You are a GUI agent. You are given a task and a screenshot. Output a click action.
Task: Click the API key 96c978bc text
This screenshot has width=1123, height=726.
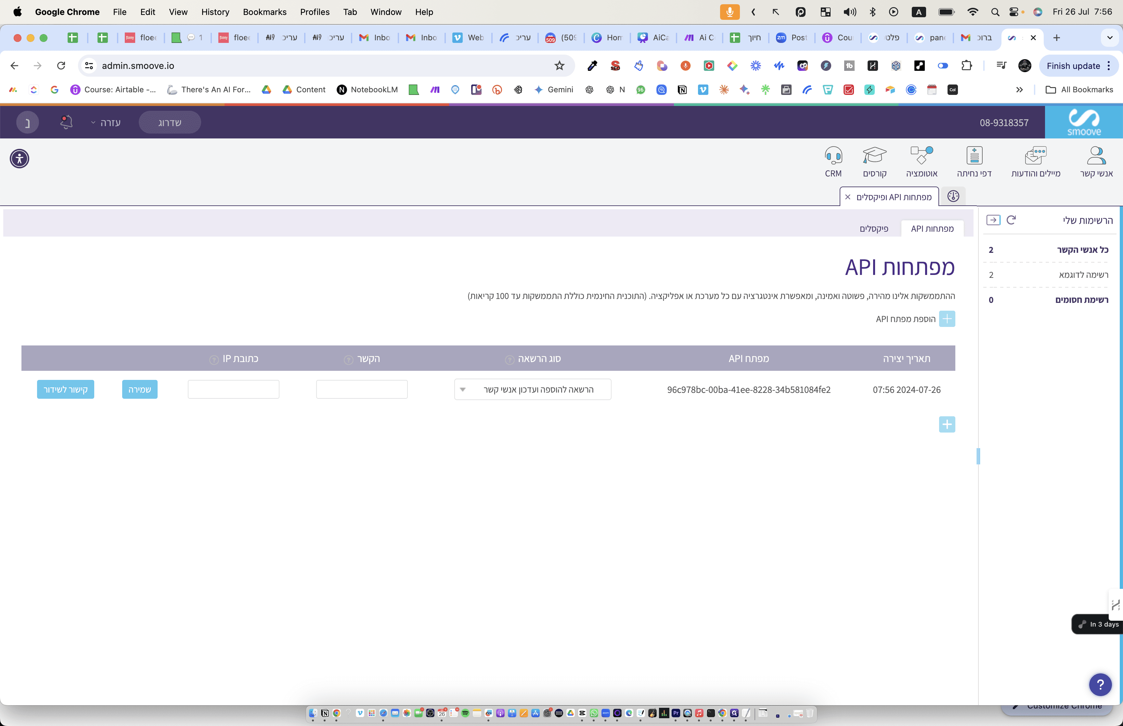pos(749,390)
